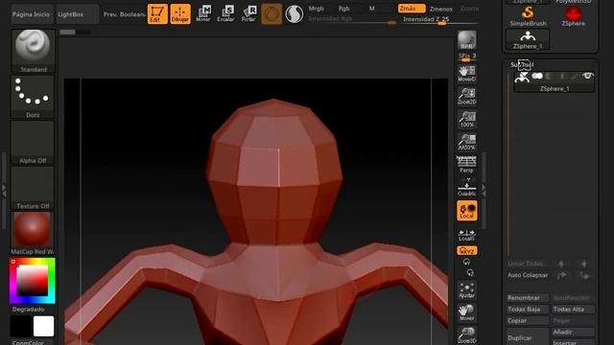Screen dimensions: 614x345
Task: Click the Degradado gradient label
Action: point(28,309)
